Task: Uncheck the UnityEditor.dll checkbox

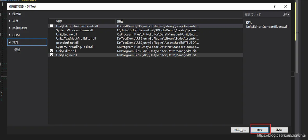Action: coord(52,51)
